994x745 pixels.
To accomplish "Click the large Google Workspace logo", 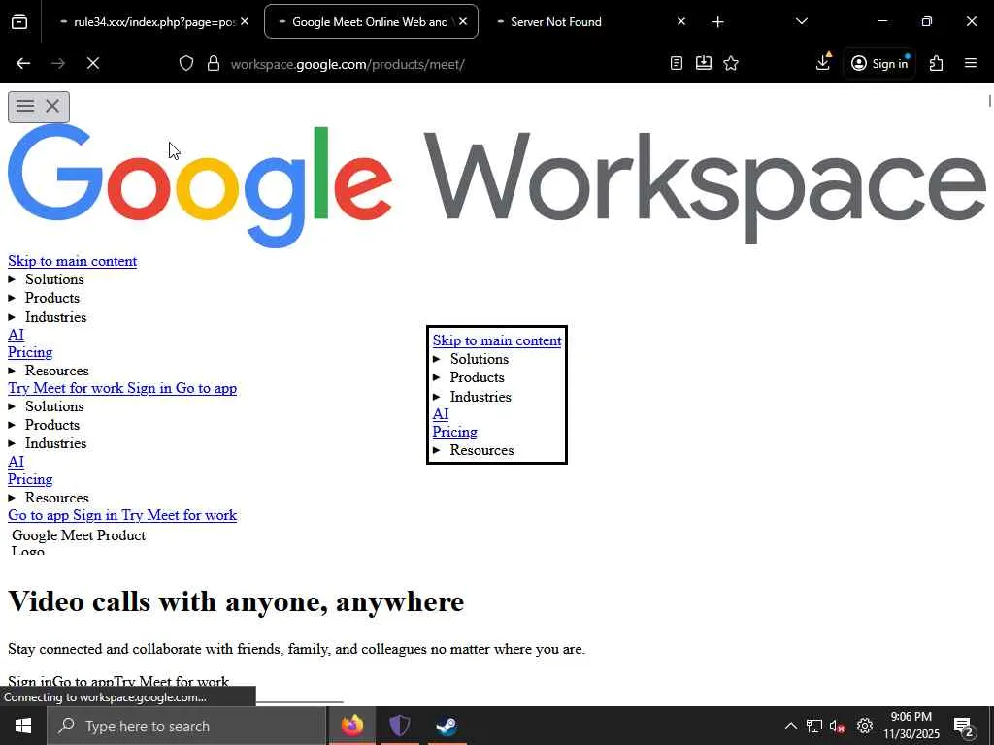I will click(x=496, y=185).
